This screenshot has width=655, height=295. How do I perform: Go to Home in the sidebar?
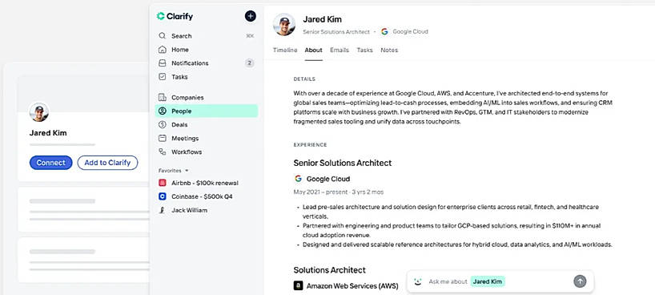207,50
